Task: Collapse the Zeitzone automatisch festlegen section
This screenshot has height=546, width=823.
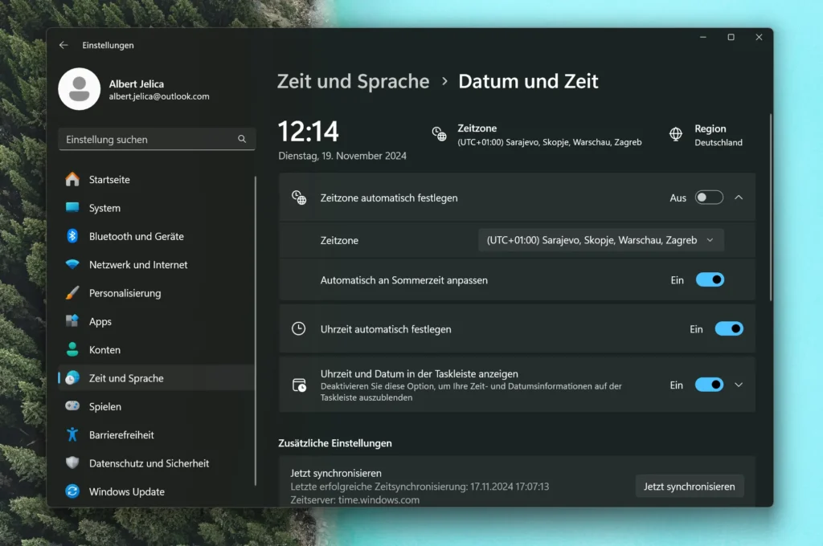Action: pos(739,197)
